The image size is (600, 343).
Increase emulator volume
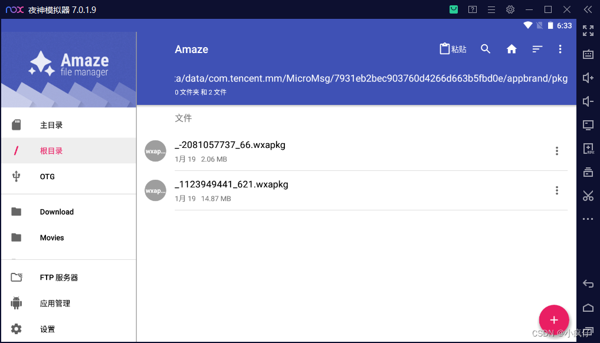point(588,78)
